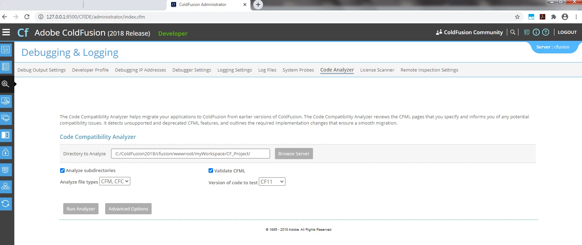Switch to License Scanner tab
Viewport: 582px width, 245px height.
point(377,70)
